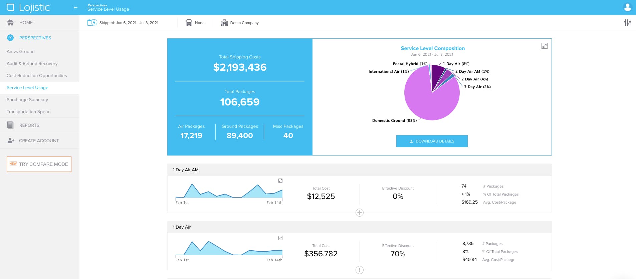The width and height of the screenshot is (636, 279).
Task: Open Create Account in sidebar
Action: 40,141
